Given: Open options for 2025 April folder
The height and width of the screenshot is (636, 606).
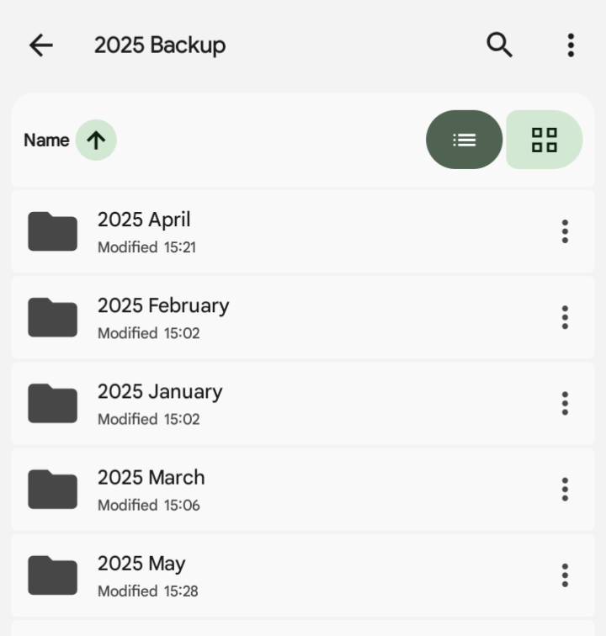Looking at the screenshot, I should 565,231.
